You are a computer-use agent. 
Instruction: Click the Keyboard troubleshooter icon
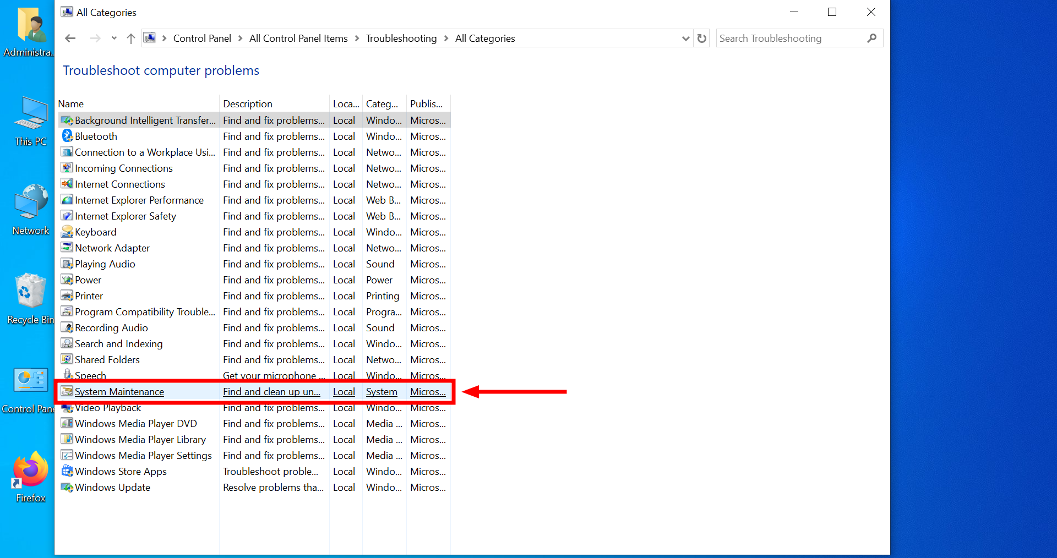click(x=67, y=232)
